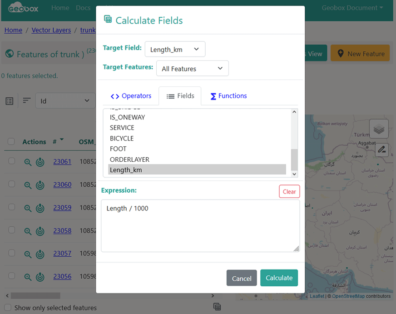The image size is (396, 314).
Task: Toggle the select-all checkbox in table header
Action: pos(12,142)
